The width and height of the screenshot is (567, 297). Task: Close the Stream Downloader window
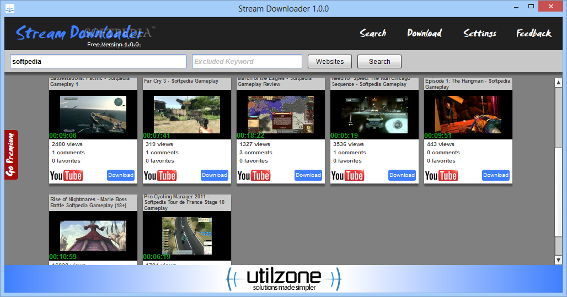coord(550,6)
